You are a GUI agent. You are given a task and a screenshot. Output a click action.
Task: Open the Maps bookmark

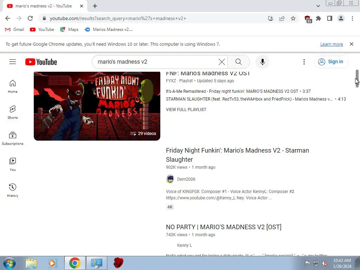point(69,30)
